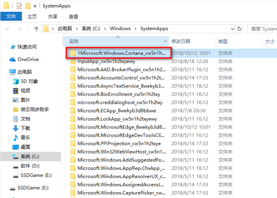The height and width of the screenshot is (198, 277).
Task: Select Microsoft.Windows.AppResolverUX folder
Action: pos(118,176)
